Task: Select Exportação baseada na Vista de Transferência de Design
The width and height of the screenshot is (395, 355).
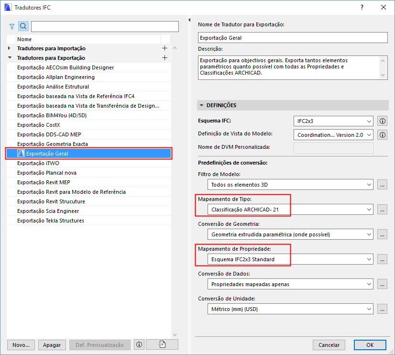Action: coord(88,106)
